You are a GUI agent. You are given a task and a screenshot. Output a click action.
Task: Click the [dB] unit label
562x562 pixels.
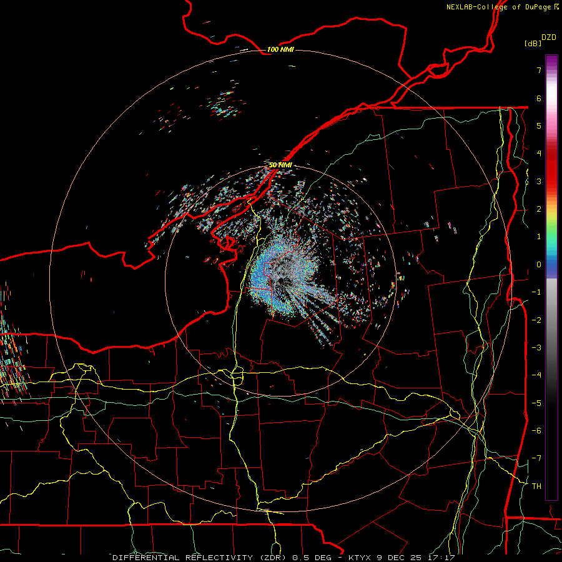[533, 43]
